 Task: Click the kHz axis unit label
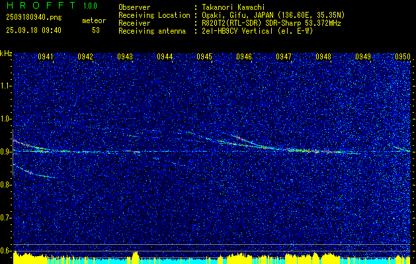(6, 53)
